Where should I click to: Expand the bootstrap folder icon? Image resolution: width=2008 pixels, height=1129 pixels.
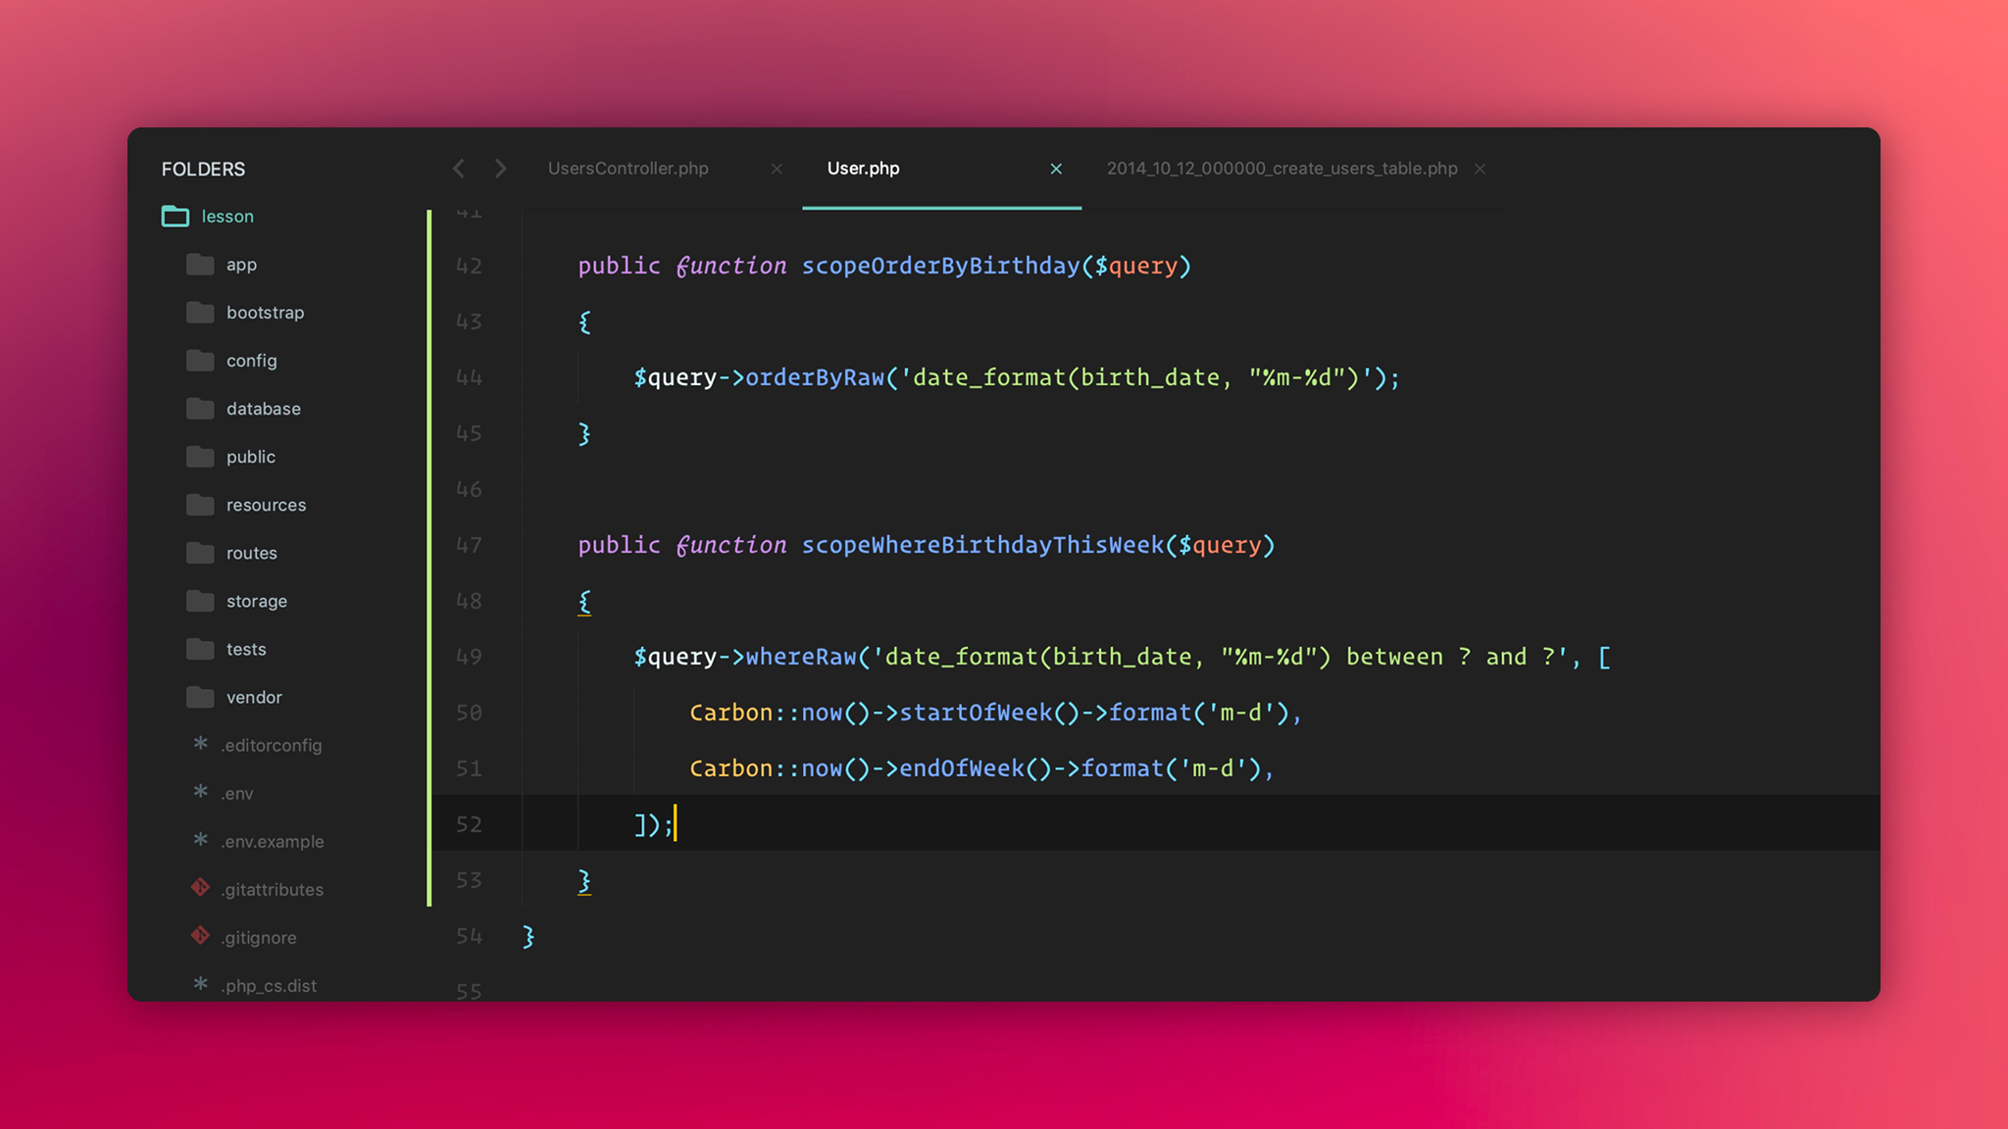pos(200,312)
